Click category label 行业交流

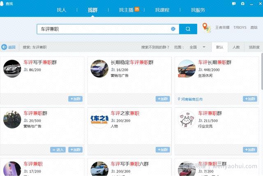(205, 126)
